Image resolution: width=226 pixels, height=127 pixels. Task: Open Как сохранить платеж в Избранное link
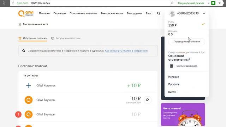pos(126,51)
